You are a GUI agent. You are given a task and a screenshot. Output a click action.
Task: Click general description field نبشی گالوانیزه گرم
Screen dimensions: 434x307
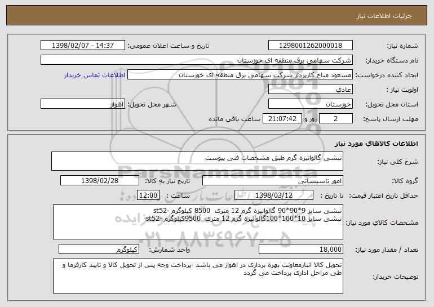pyautogui.click(x=197, y=161)
